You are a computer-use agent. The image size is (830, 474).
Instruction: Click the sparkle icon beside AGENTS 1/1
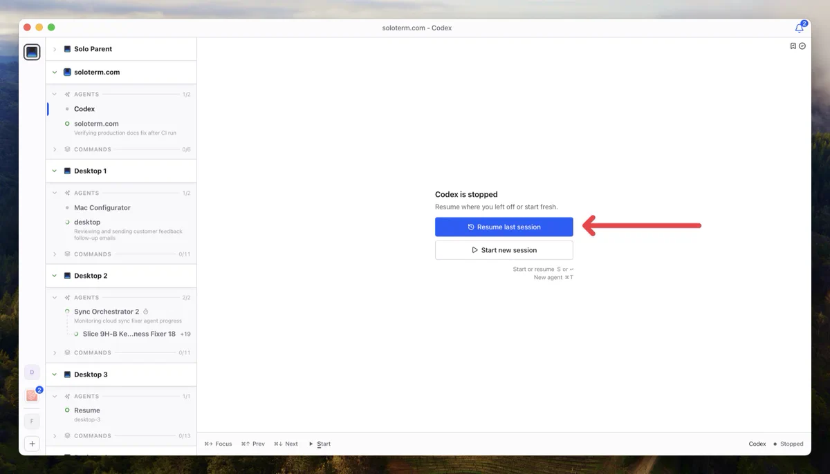coord(67,397)
